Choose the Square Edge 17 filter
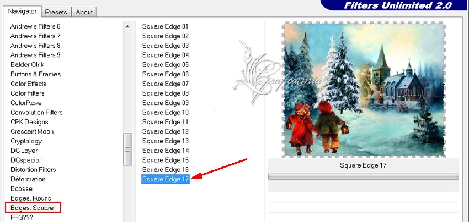Image resolution: width=469 pixels, height=222 pixels. [166, 179]
